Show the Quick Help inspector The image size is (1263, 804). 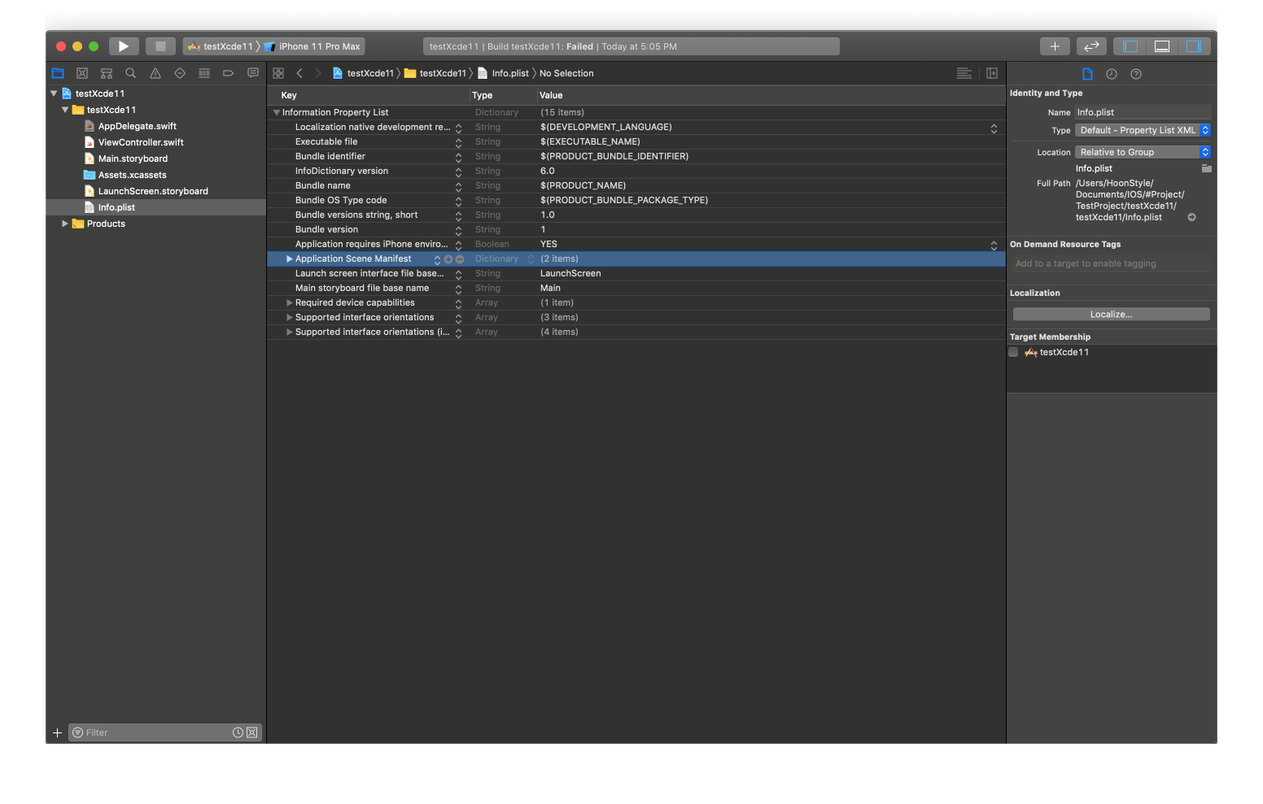[x=1136, y=74]
